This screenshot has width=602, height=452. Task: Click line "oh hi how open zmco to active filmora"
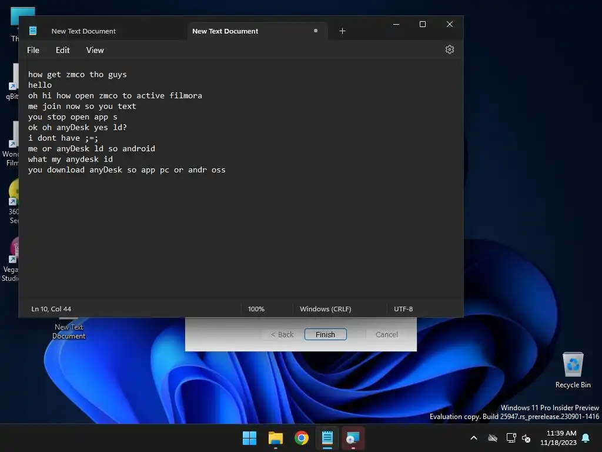(x=115, y=96)
